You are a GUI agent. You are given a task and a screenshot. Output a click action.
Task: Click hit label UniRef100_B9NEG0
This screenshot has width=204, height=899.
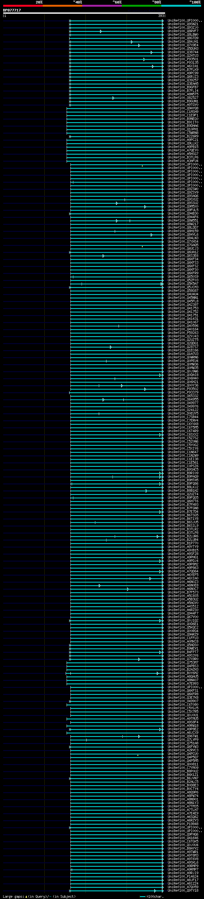point(183,119)
